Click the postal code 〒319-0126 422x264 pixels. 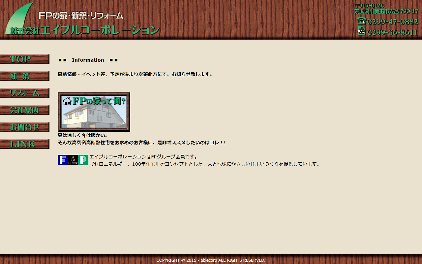click(369, 6)
